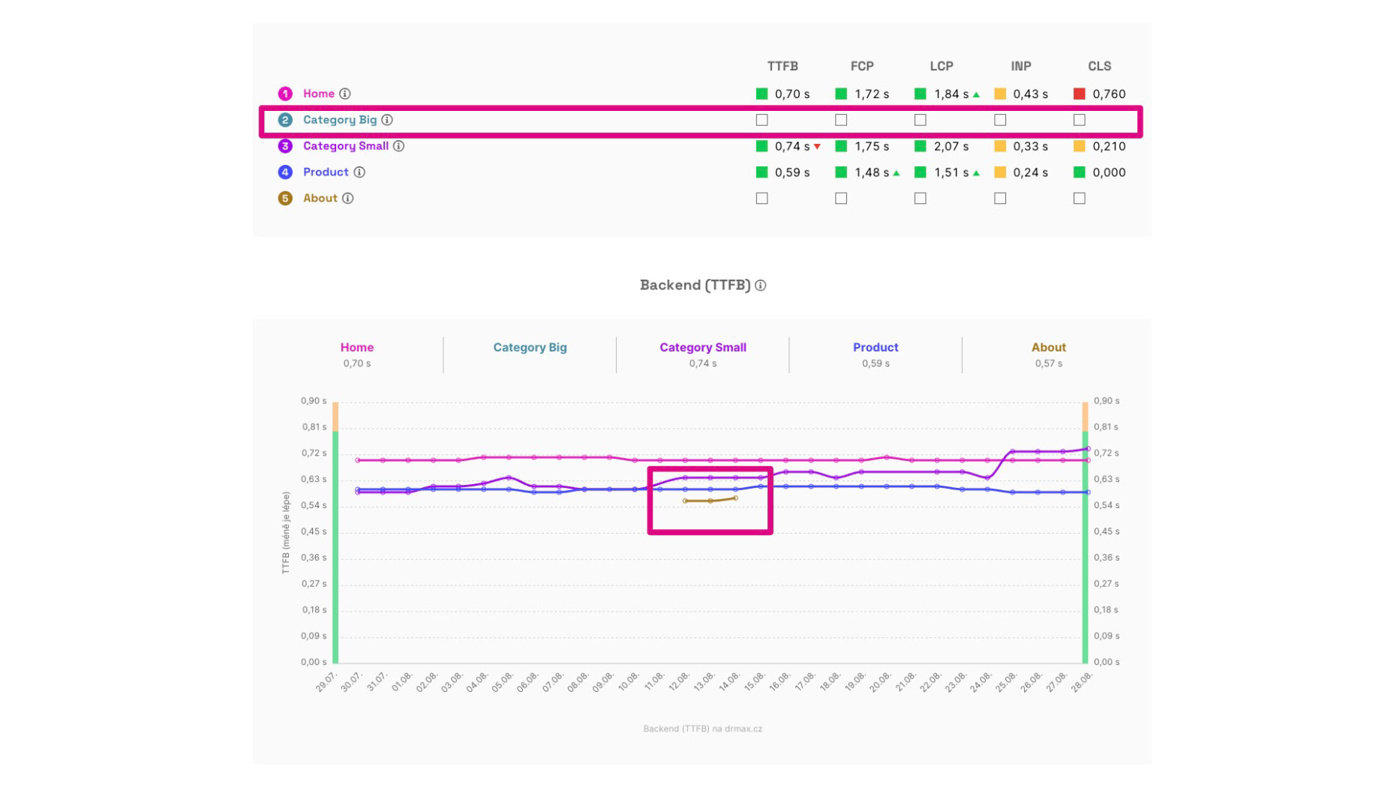
Task: Click the LCP column header
Action: 942,66
